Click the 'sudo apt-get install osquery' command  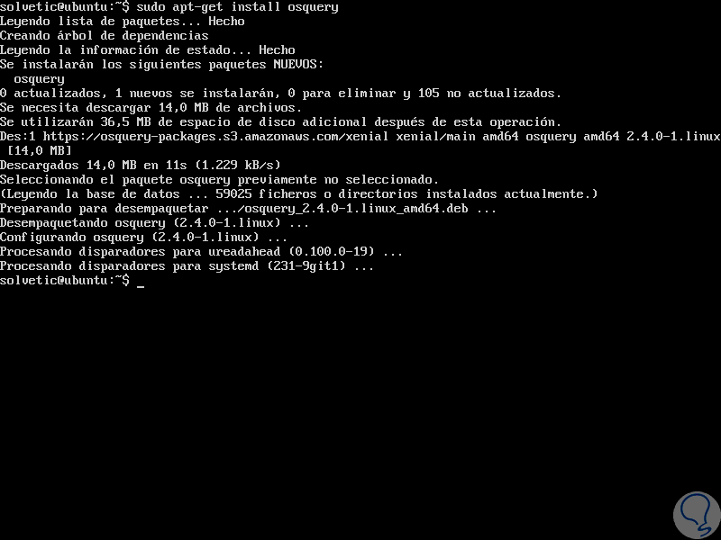pyautogui.click(x=237, y=7)
